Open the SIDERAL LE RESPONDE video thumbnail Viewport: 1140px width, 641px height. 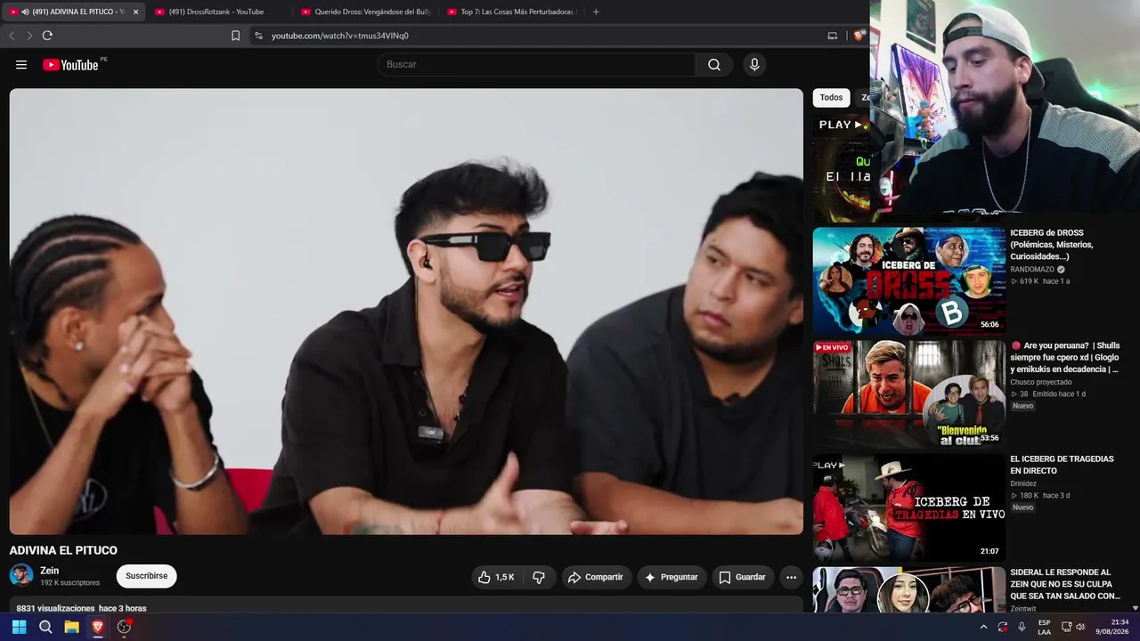pos(908,589)
